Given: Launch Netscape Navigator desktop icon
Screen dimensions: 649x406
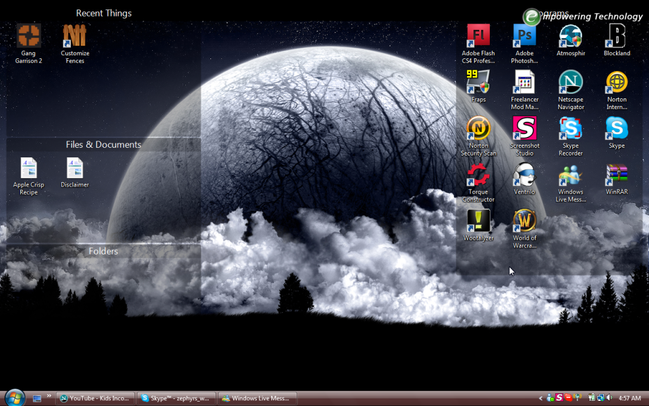Looking at the screenshot, I should 571,89.
